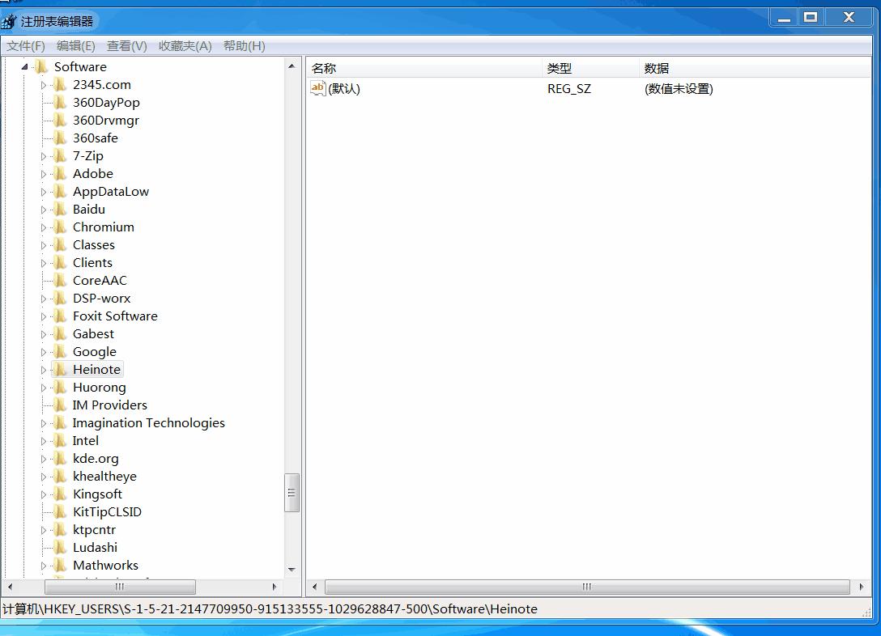
Task: Click the values pane horizontal scrollbar thumb
Action: 587,587
